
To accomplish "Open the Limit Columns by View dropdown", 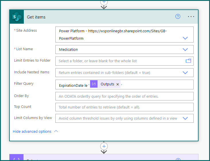I will point(185,118).
